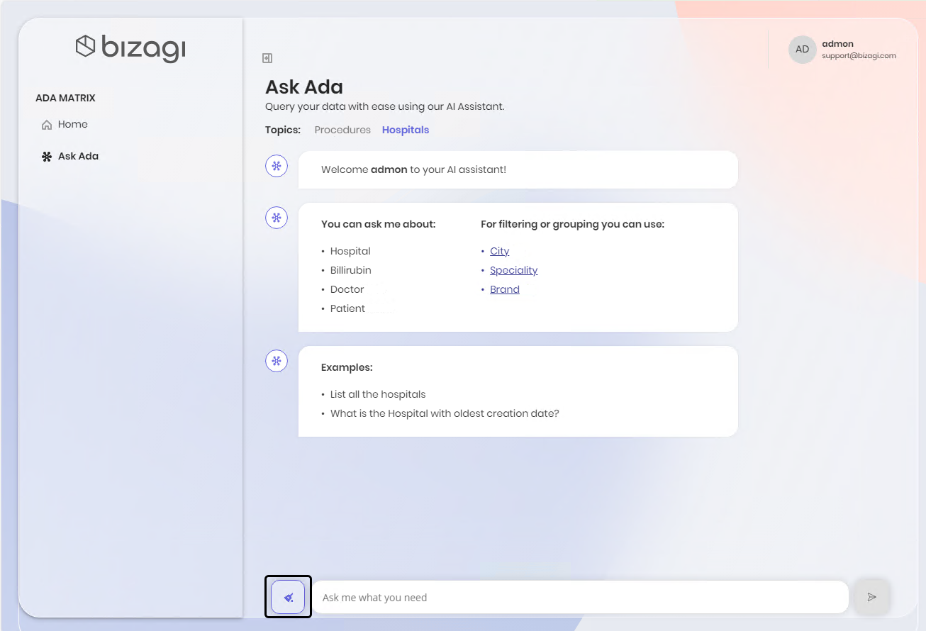Click the Brand filter link
The height and width of the screenshot is (631, 926).
pos(504,289)
